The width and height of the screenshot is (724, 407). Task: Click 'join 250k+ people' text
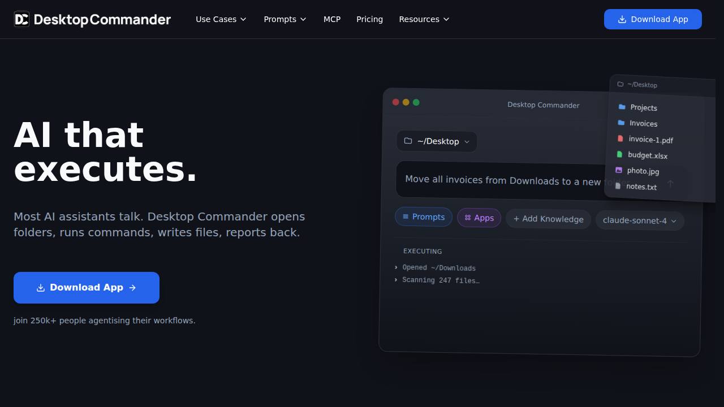click(x=105, y=321)
